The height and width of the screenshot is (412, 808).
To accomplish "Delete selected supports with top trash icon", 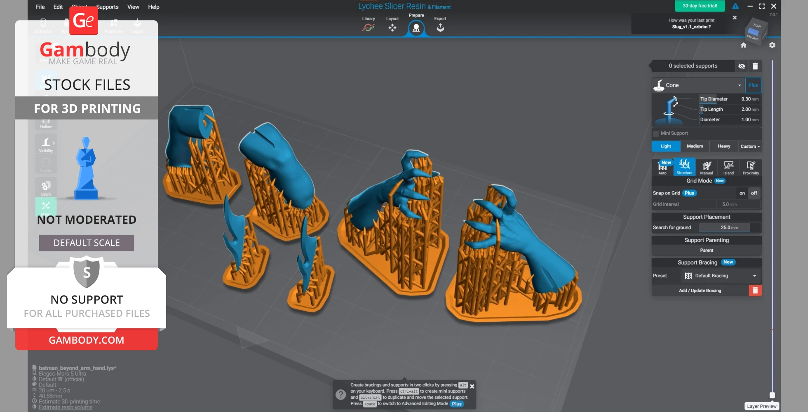I will click(755, 66).
